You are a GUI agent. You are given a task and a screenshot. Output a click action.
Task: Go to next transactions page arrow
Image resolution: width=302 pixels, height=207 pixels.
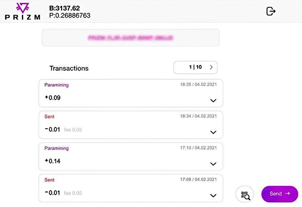tap(211, 67)
